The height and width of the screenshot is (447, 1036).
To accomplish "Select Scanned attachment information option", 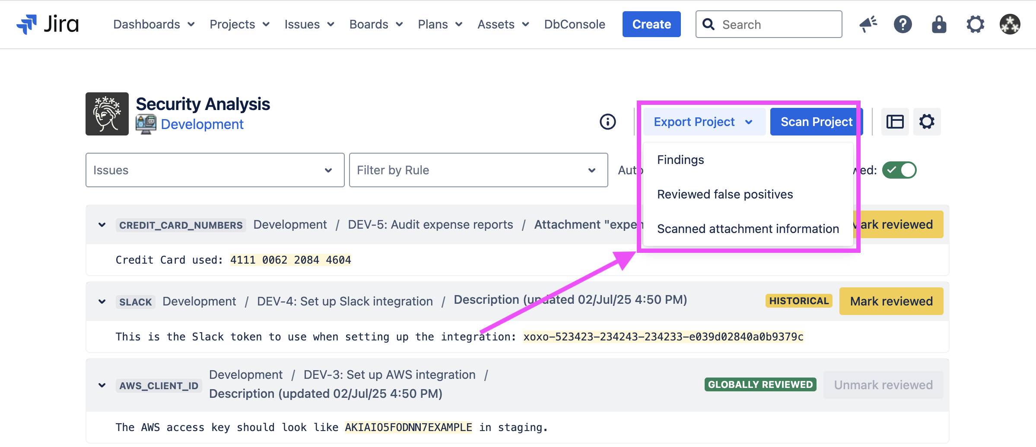I will coord(748,229).
